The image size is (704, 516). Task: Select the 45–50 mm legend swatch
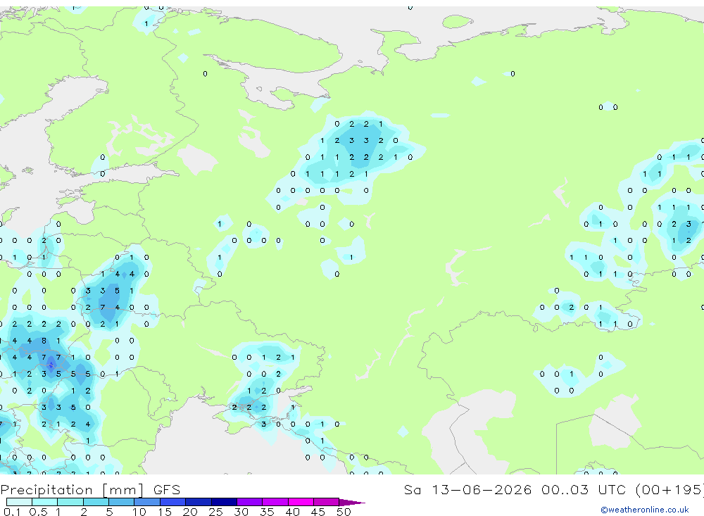click(326, 502)
